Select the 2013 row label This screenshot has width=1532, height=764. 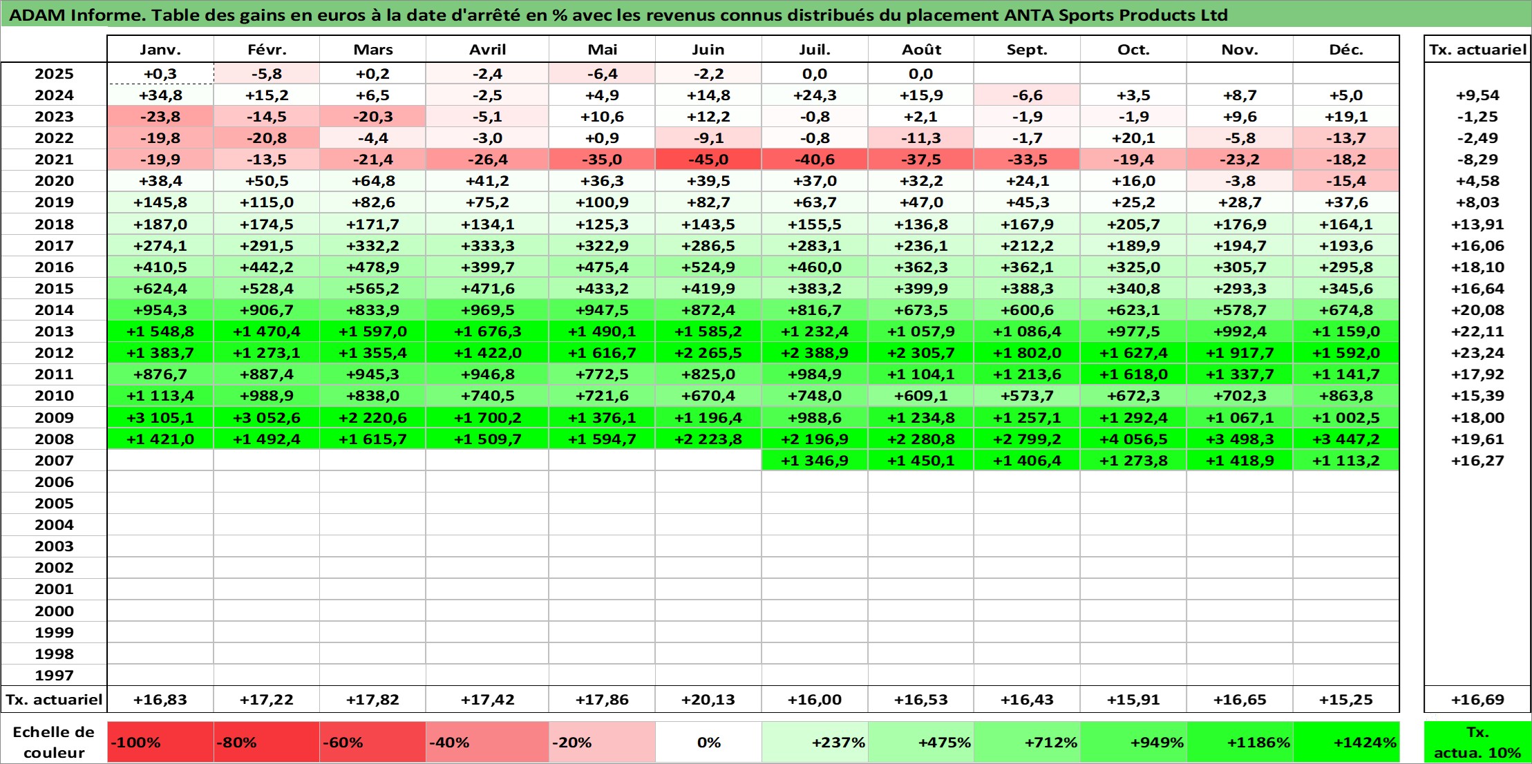pos(54,332)
